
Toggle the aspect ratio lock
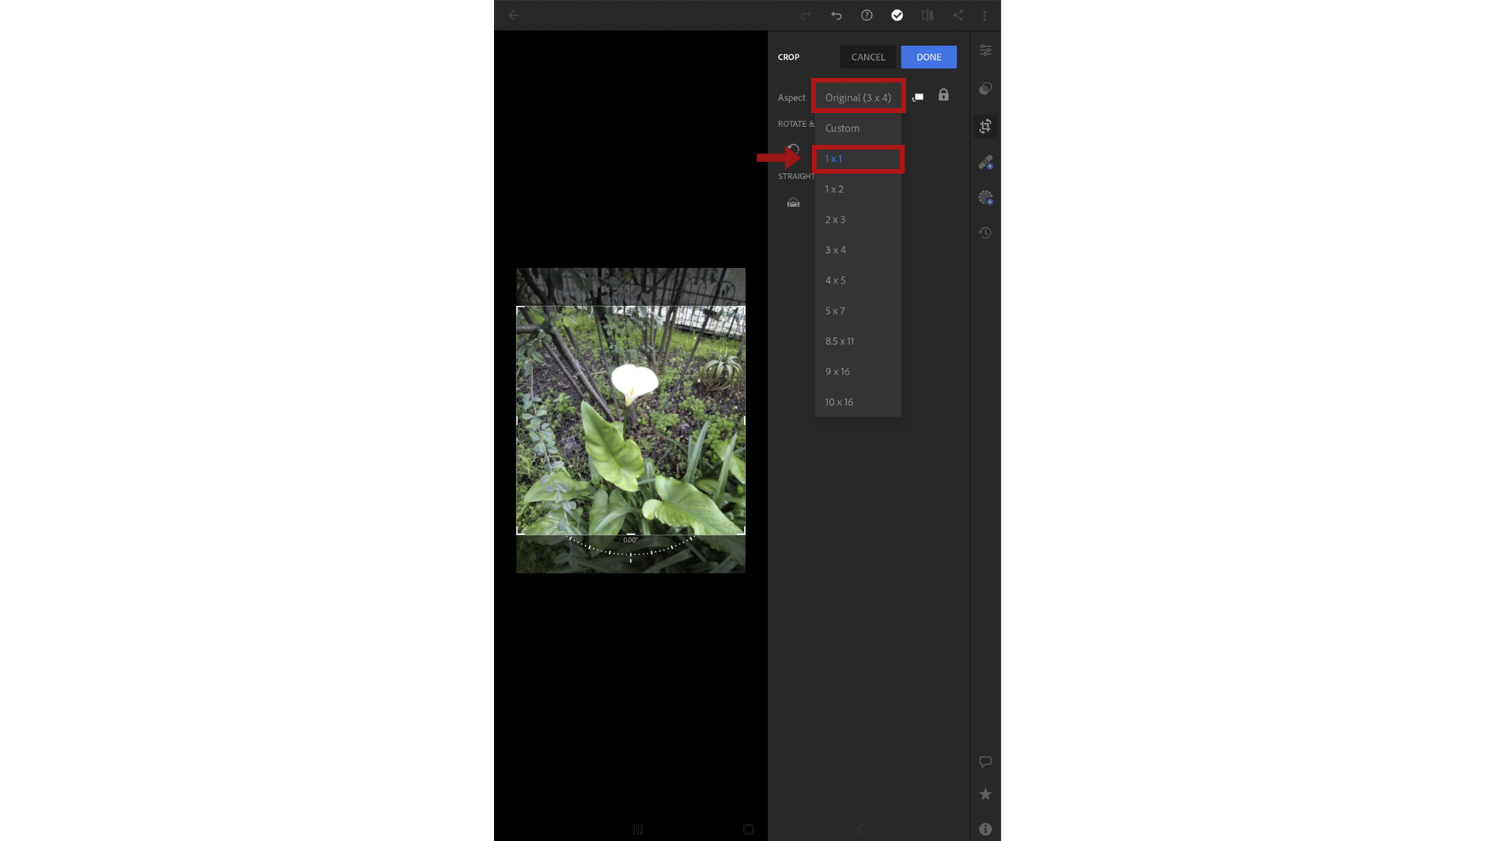tap(944, 95)
